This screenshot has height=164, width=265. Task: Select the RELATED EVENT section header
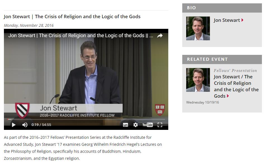click(x=222, y=59)
